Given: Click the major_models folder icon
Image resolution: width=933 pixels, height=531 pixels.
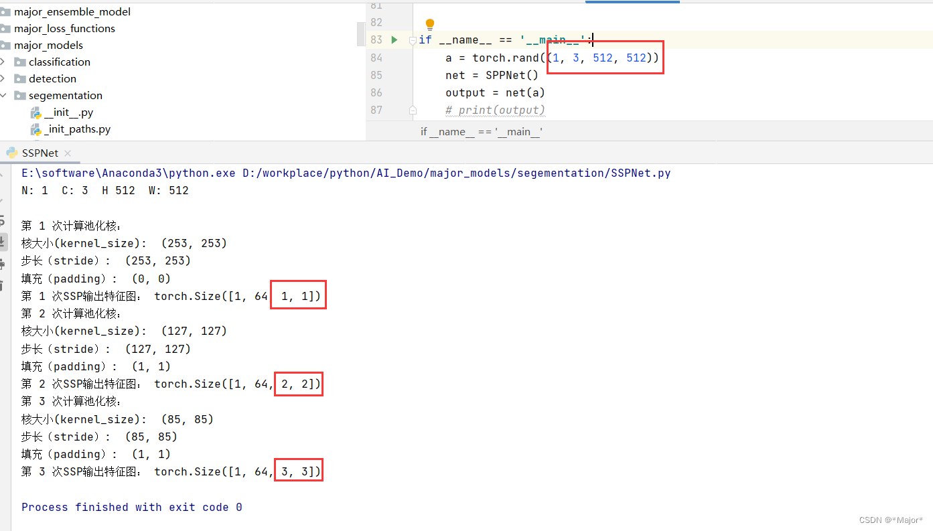Looking at the screenshot, I should (5, 46).
